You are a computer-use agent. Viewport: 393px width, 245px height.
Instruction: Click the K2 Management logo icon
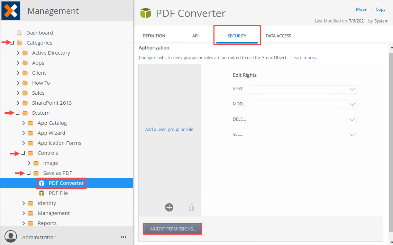coord(11,10)
